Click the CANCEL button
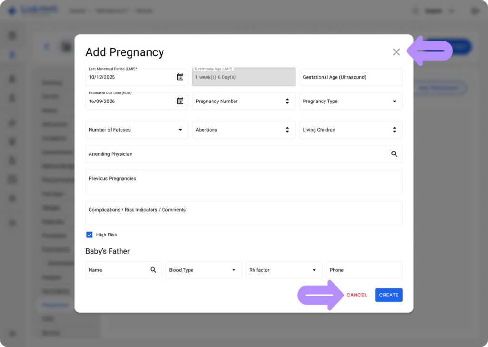 coord(356,295)
